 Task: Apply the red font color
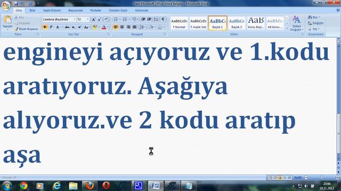click(x=104, y=27)
